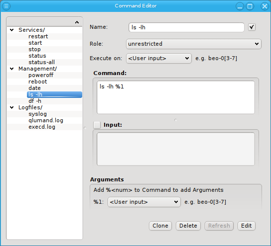Click the Delete button
The height and width of the screenshot is (246, 271).
click(x=188, y=226)
